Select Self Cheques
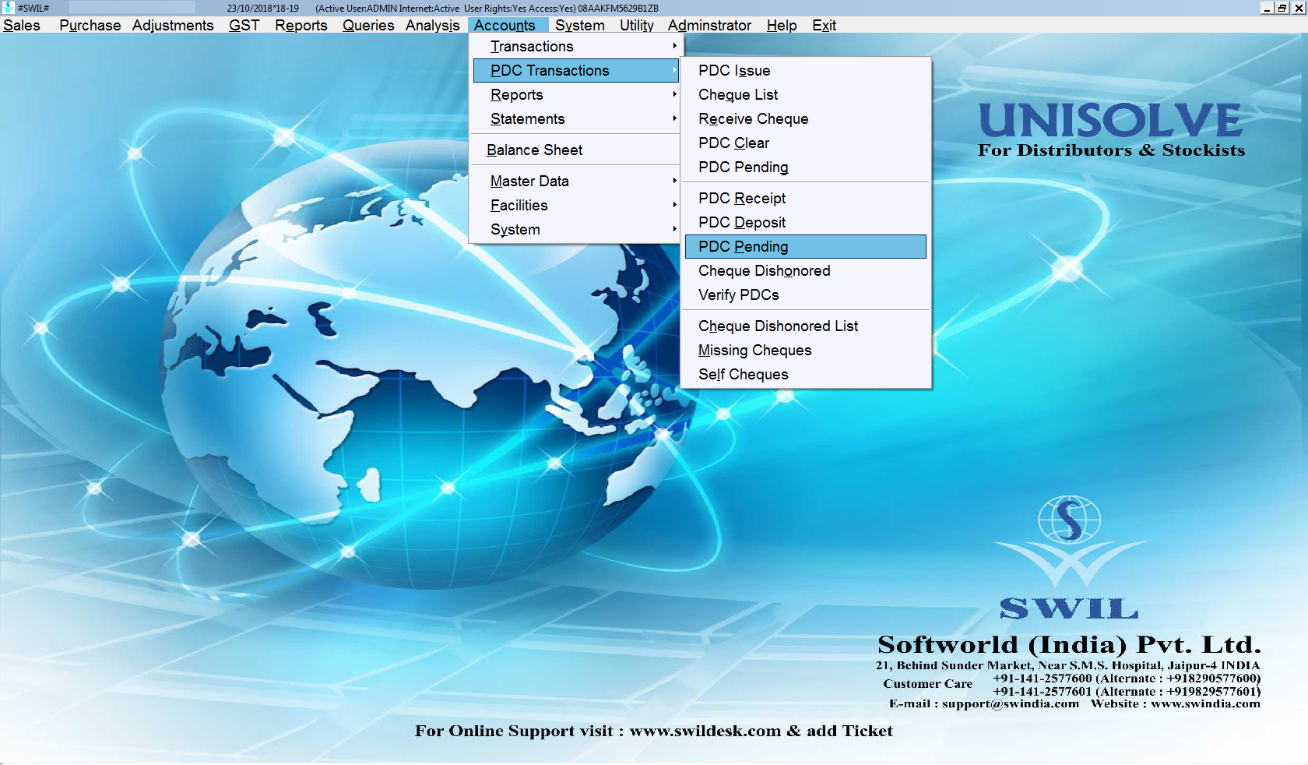Screen dimensions: 1308x765 pos(806,375)
